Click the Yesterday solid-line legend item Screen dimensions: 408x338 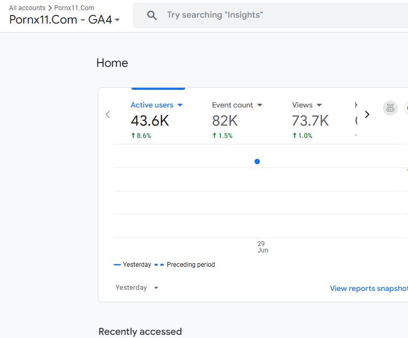coord(133,265)
